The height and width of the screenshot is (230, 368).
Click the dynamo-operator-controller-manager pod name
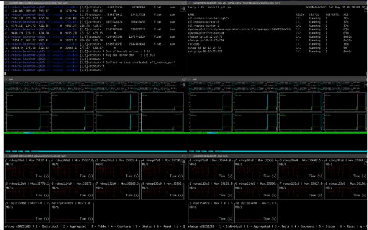239,29
